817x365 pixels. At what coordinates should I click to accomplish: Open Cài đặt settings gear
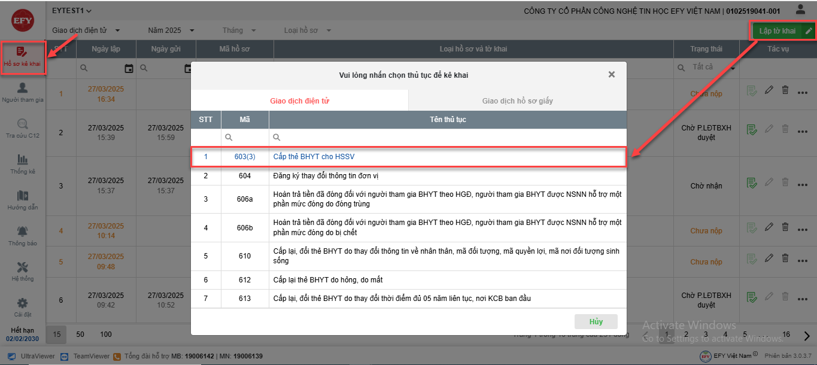pos(23,308)
